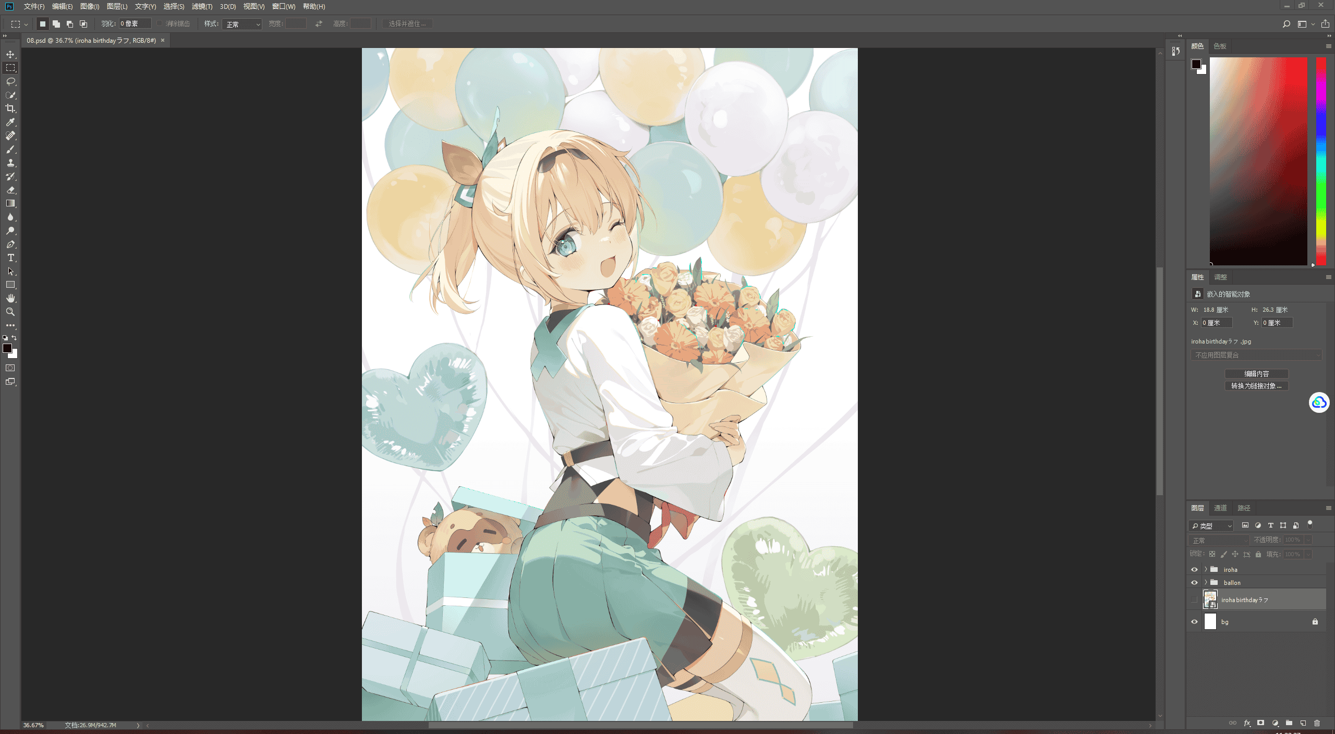The image size is (1335, 734).
Task: Select the Zoom tool
Action: click(10, 312)
